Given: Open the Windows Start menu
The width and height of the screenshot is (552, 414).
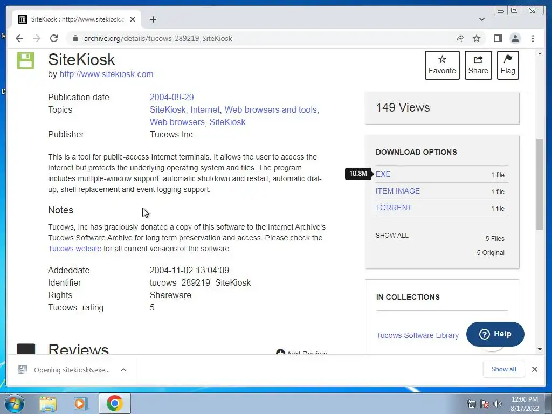Looking at the screenshot, I should [15, 403].
